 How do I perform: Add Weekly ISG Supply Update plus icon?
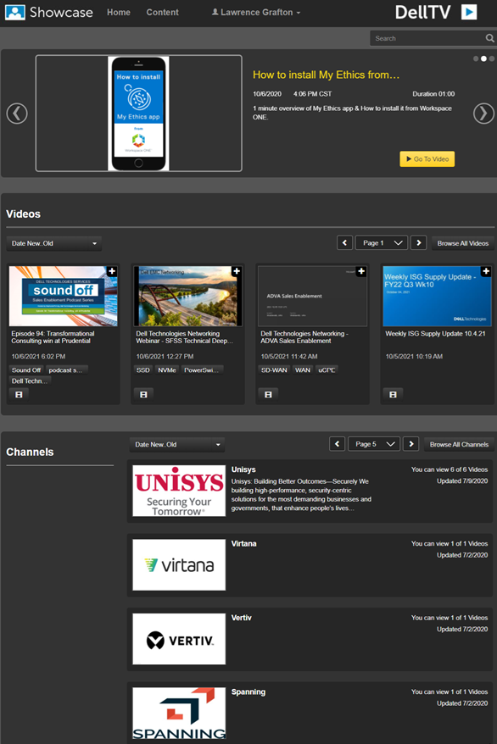(486, 271)
